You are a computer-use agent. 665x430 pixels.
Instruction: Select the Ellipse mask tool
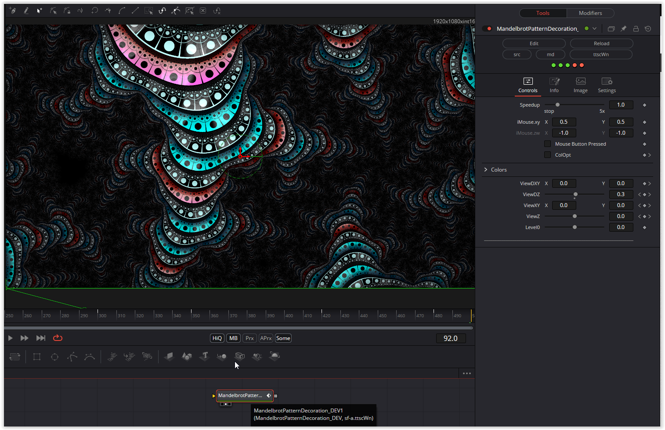(x=54, y=356)
